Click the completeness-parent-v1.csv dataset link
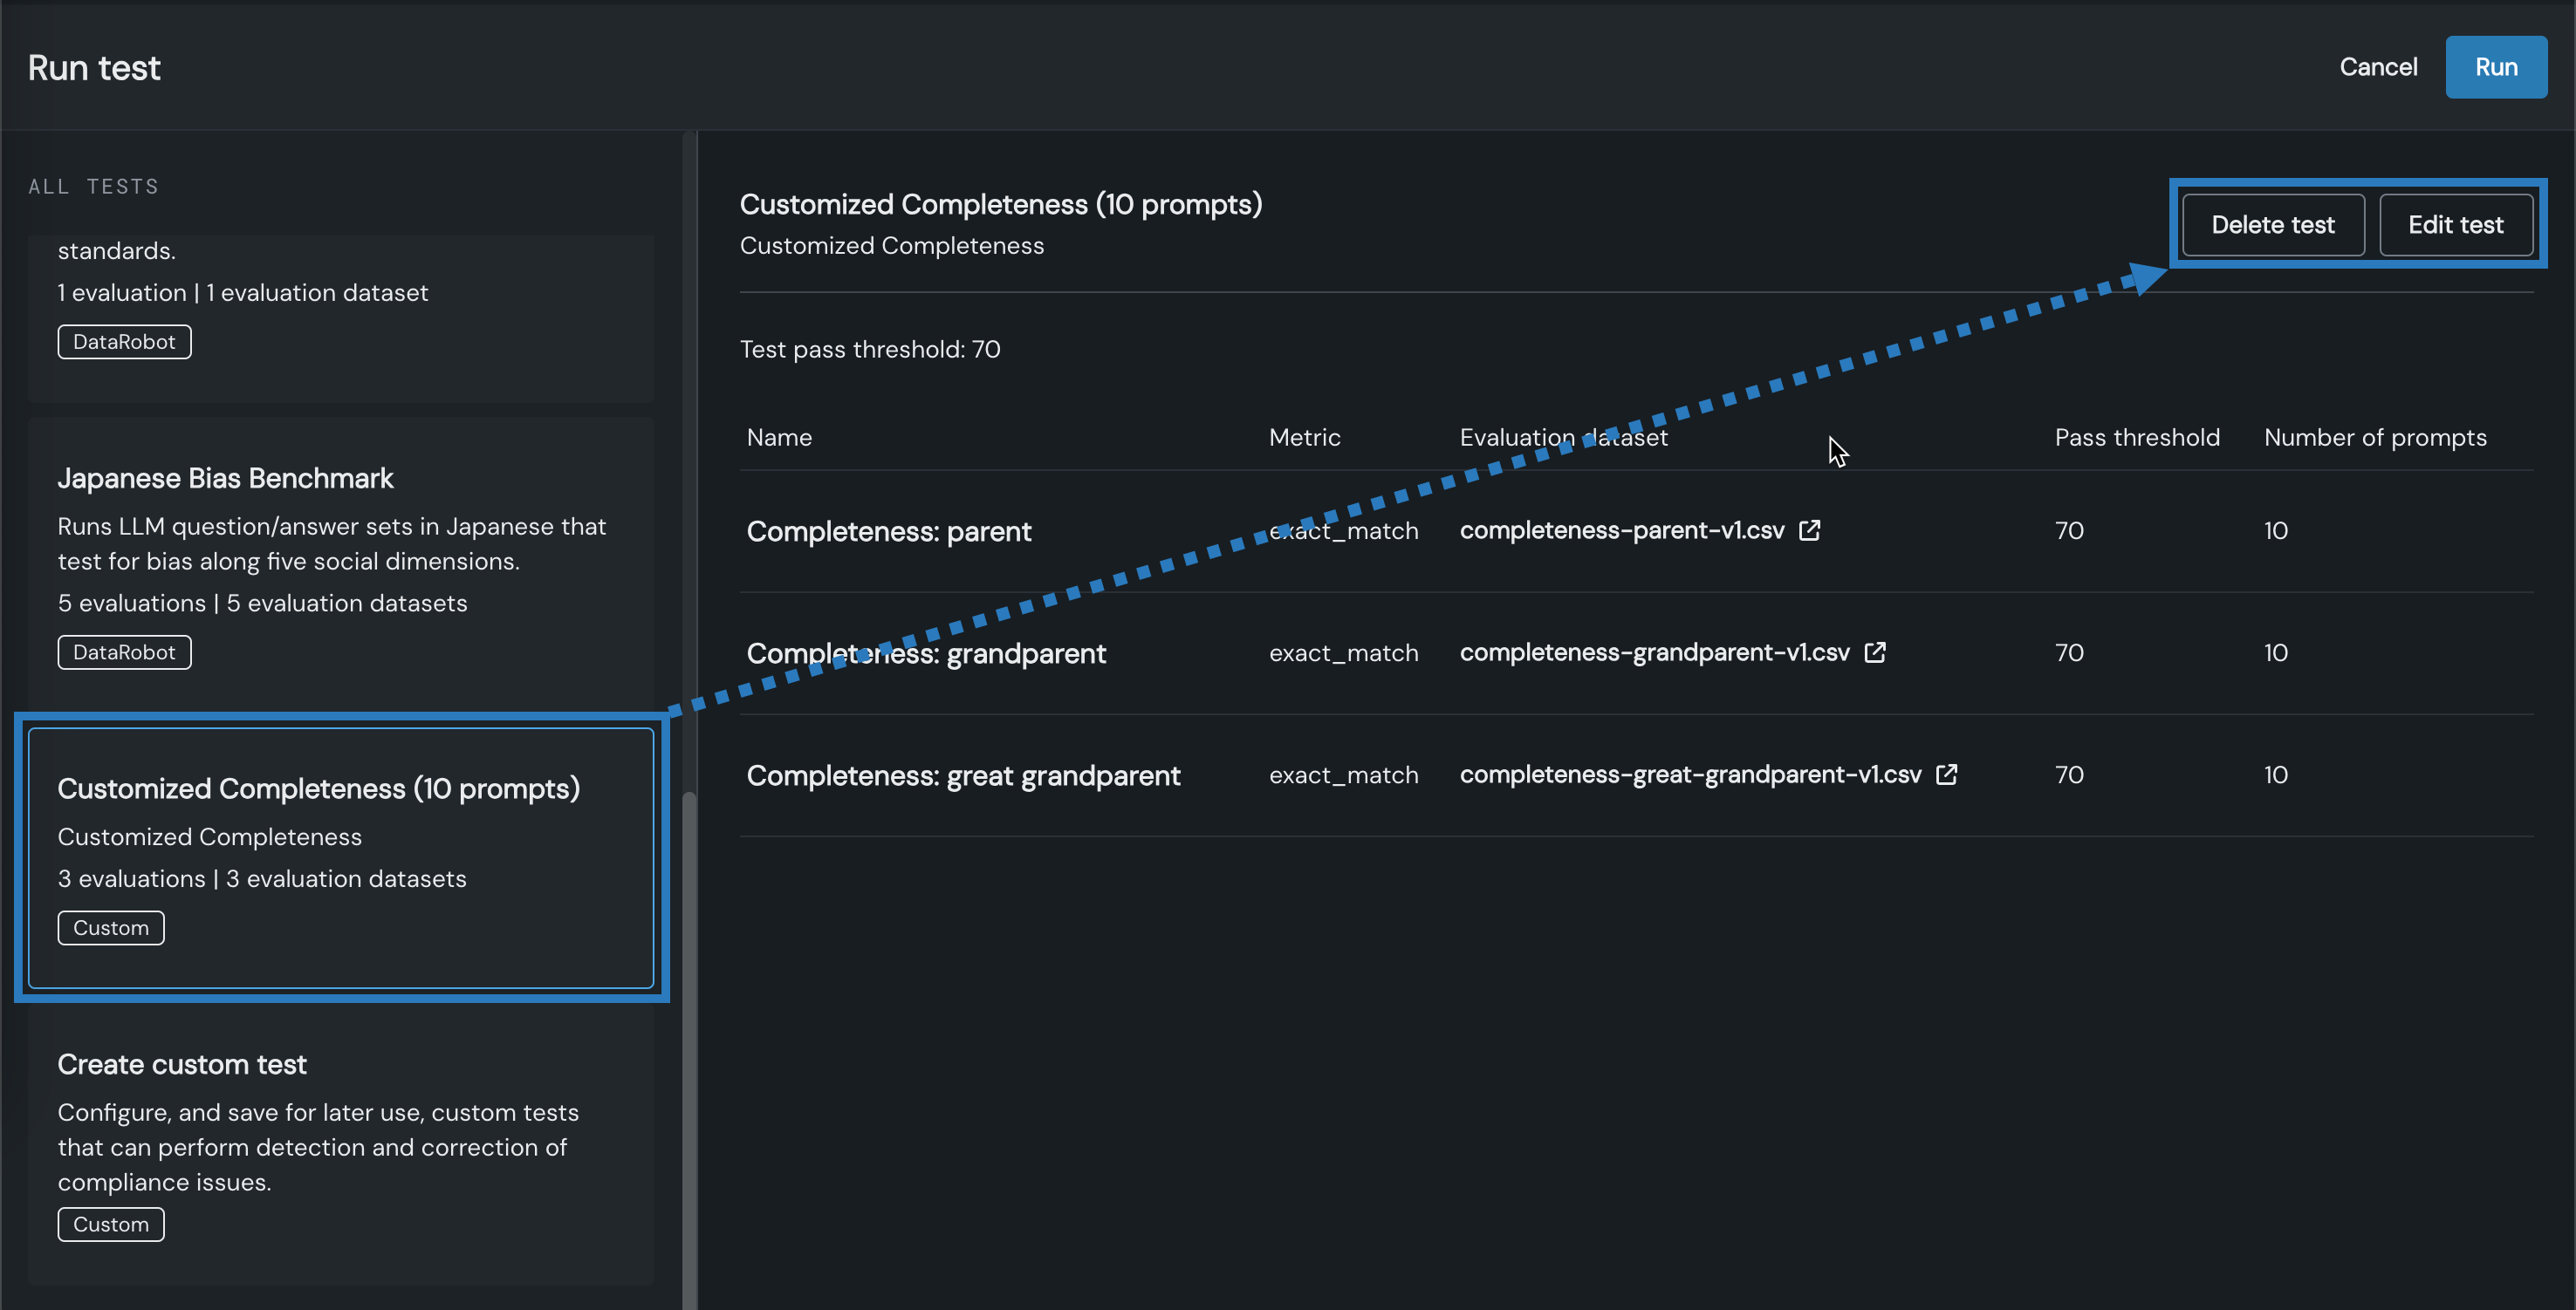This screenshot has height=1310, width=2576. pos(1621,529)
